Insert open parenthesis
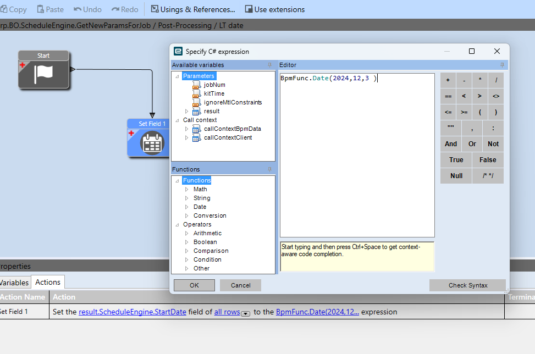The height and width of the screenshot is (354, 535). click(x=480, y=112)
